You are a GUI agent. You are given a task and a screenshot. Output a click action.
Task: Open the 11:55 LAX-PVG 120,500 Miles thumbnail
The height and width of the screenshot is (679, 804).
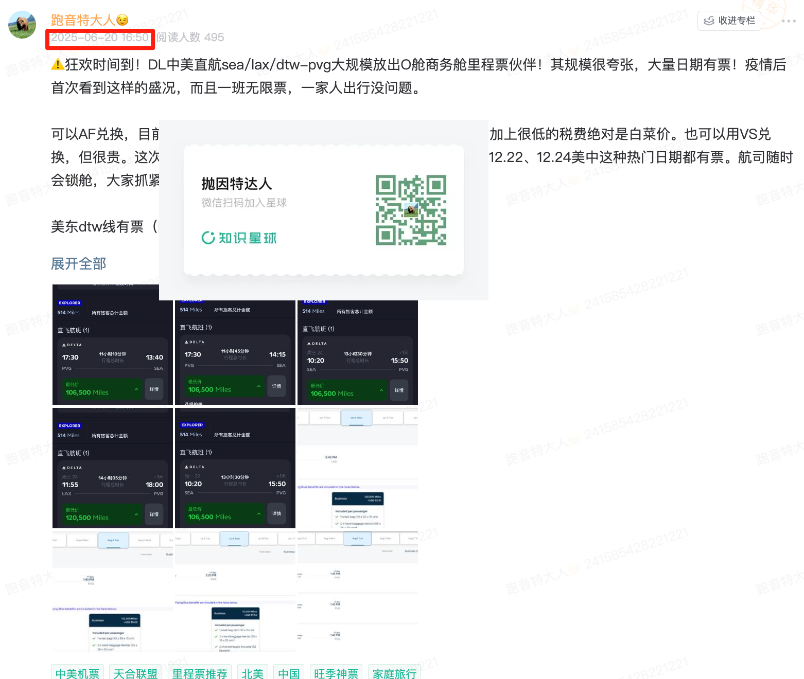click(113, 468)
